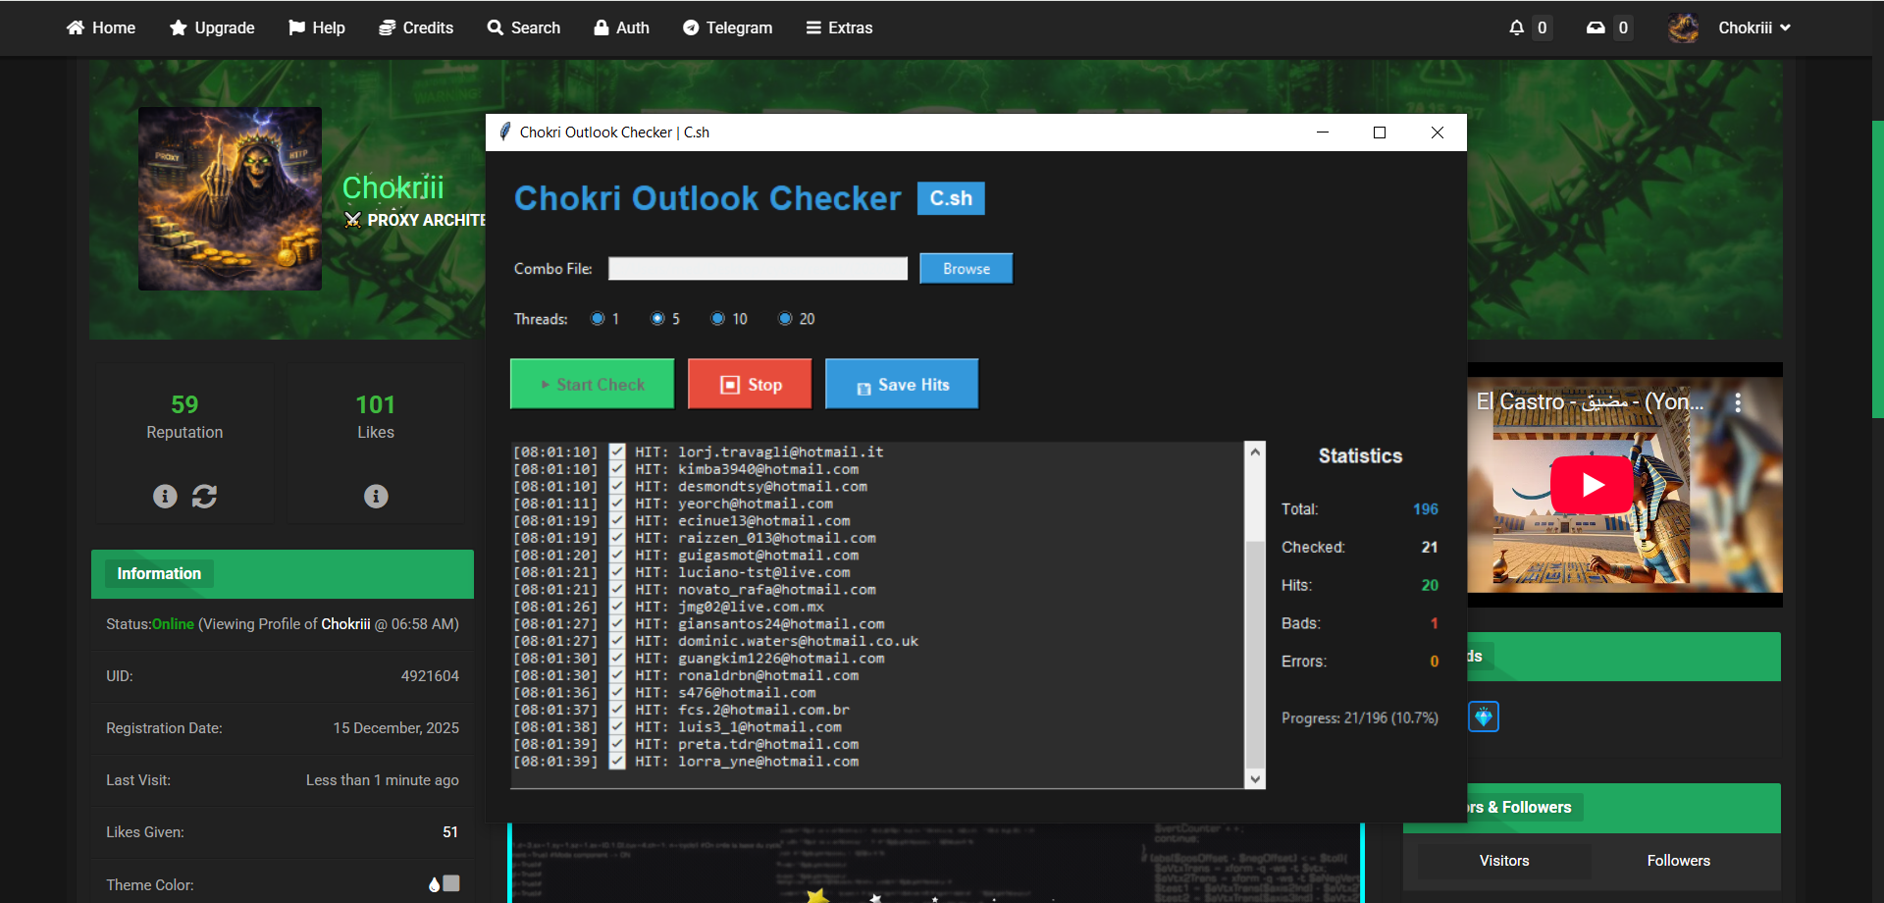Go to Home in the navbar
Viewport: 1884px width, 903px height.
101,27
